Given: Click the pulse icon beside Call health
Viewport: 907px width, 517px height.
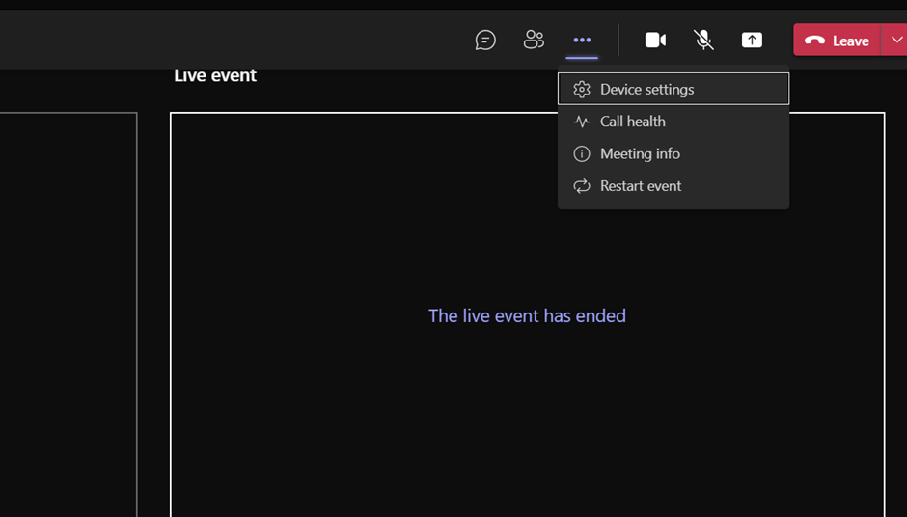Looking at the screenshot, I should [582, 122].
